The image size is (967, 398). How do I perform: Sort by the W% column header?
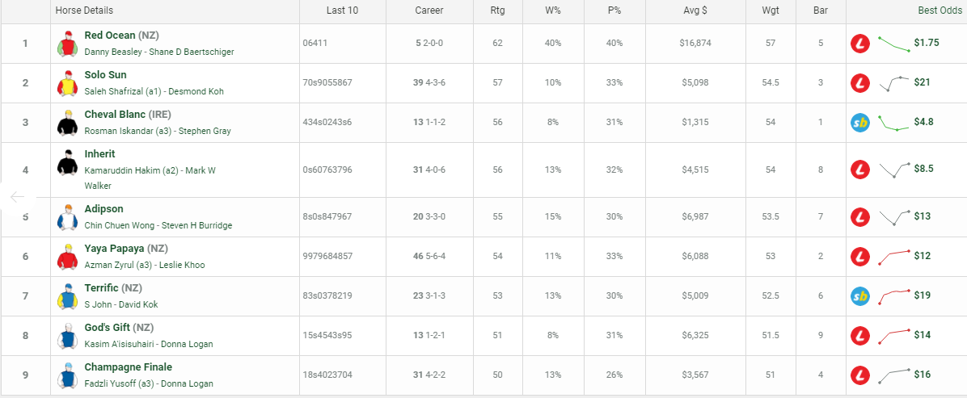tap(552, 10)
